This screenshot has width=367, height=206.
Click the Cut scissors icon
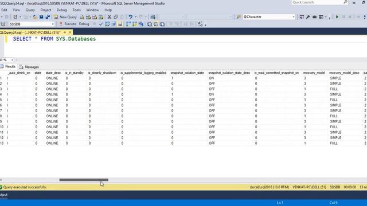pyautogui.click(x=110, y=17)
